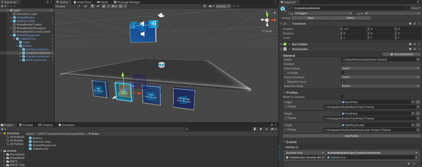Remove the BackPlate profile with minus button
Screen dimensions: 422x167
418,102
